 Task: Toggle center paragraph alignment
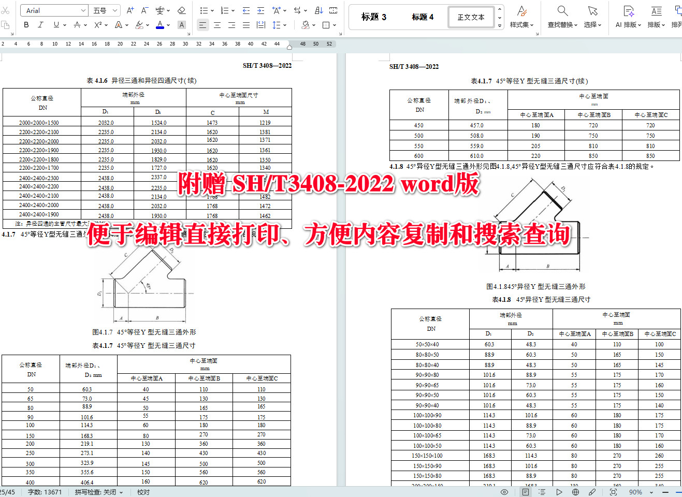coord(217,24)
